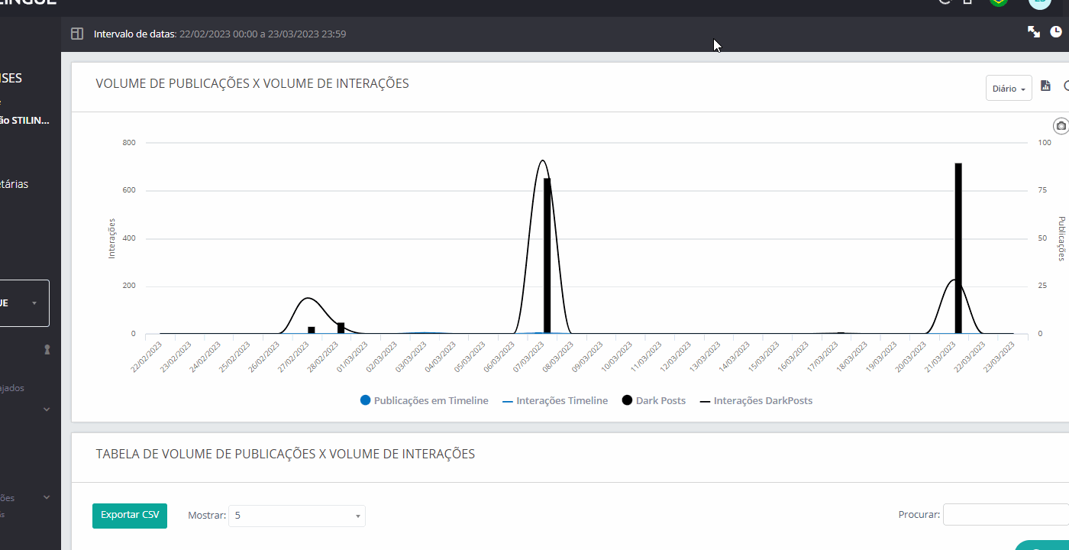Click the keyhole icon in sidebar
Image resolution: width=1069 pixels, height=550 pixels.
(x=47, y=349)
